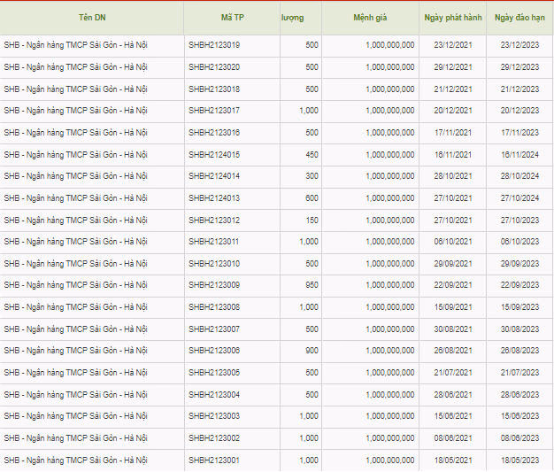This screenshot has width=554, height=472.
Task: Select bond code SHBH2123001
Action: pyautogui.click(x=214, y=460)
